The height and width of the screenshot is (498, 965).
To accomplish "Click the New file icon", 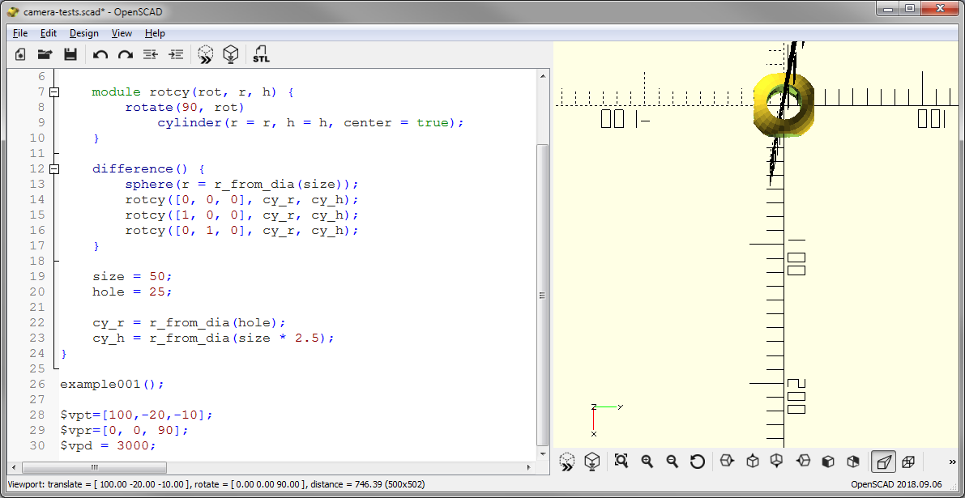I will tap(21, 54).
